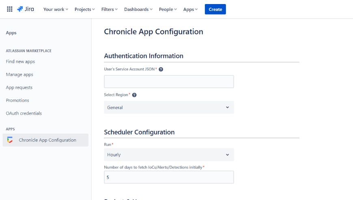353x200 pixels.
Task: Click the Service Account JSON text field
Action: coord(169,81)
